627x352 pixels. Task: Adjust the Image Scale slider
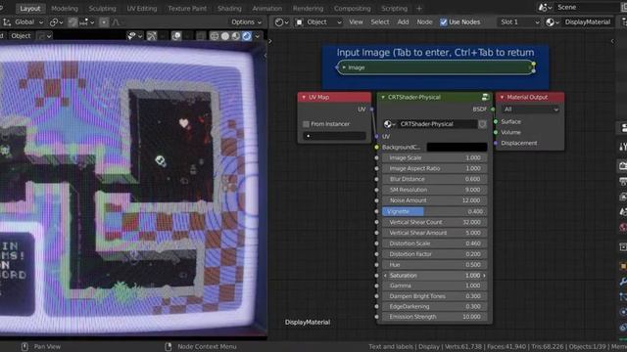[434, 158]
